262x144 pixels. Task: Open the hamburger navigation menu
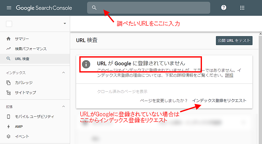tap(9, 8)
